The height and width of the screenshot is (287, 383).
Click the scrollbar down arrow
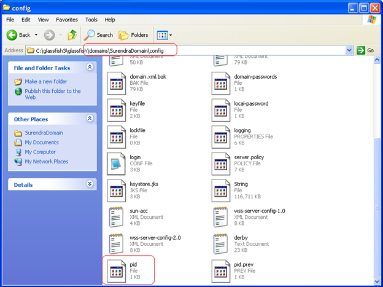(377, 281)
